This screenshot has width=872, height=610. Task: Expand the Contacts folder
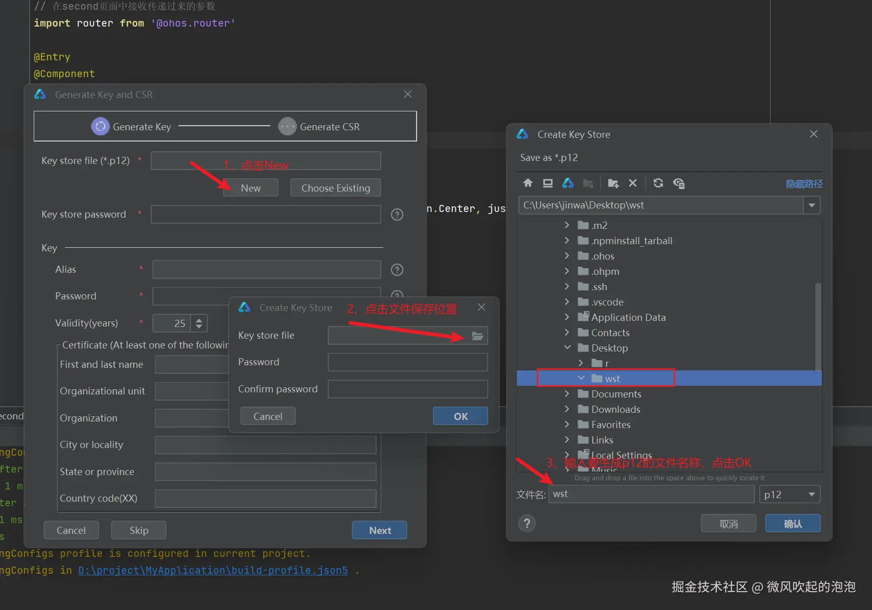coord(567,333)
